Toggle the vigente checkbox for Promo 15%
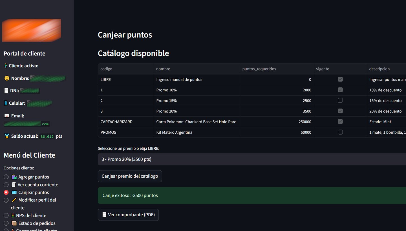The image size is (406, 231). click(340, 100)
